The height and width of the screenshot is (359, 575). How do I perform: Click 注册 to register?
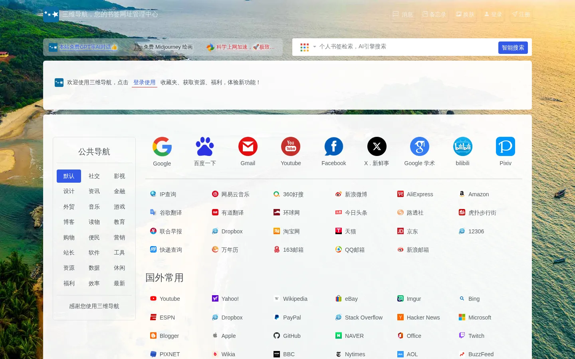pyautogui.click(x=521, y=14)
